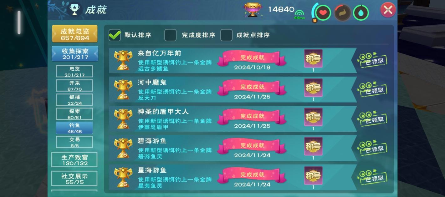445x197 pixels.
Task: Tap the 称号 reward icon for 河中魔鬼
Action: tap(313, 88)
